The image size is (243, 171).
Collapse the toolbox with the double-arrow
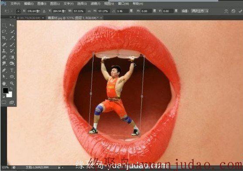click(11, 17)
